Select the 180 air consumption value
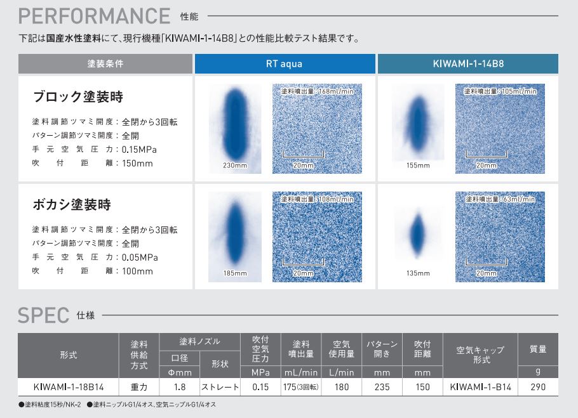 tap(342, 387)
